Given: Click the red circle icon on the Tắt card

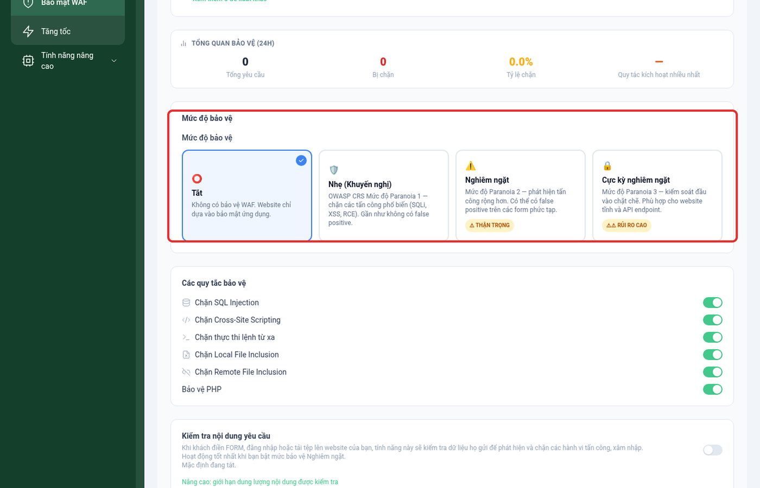Looking at the screenshot, I should pos(197,178).
